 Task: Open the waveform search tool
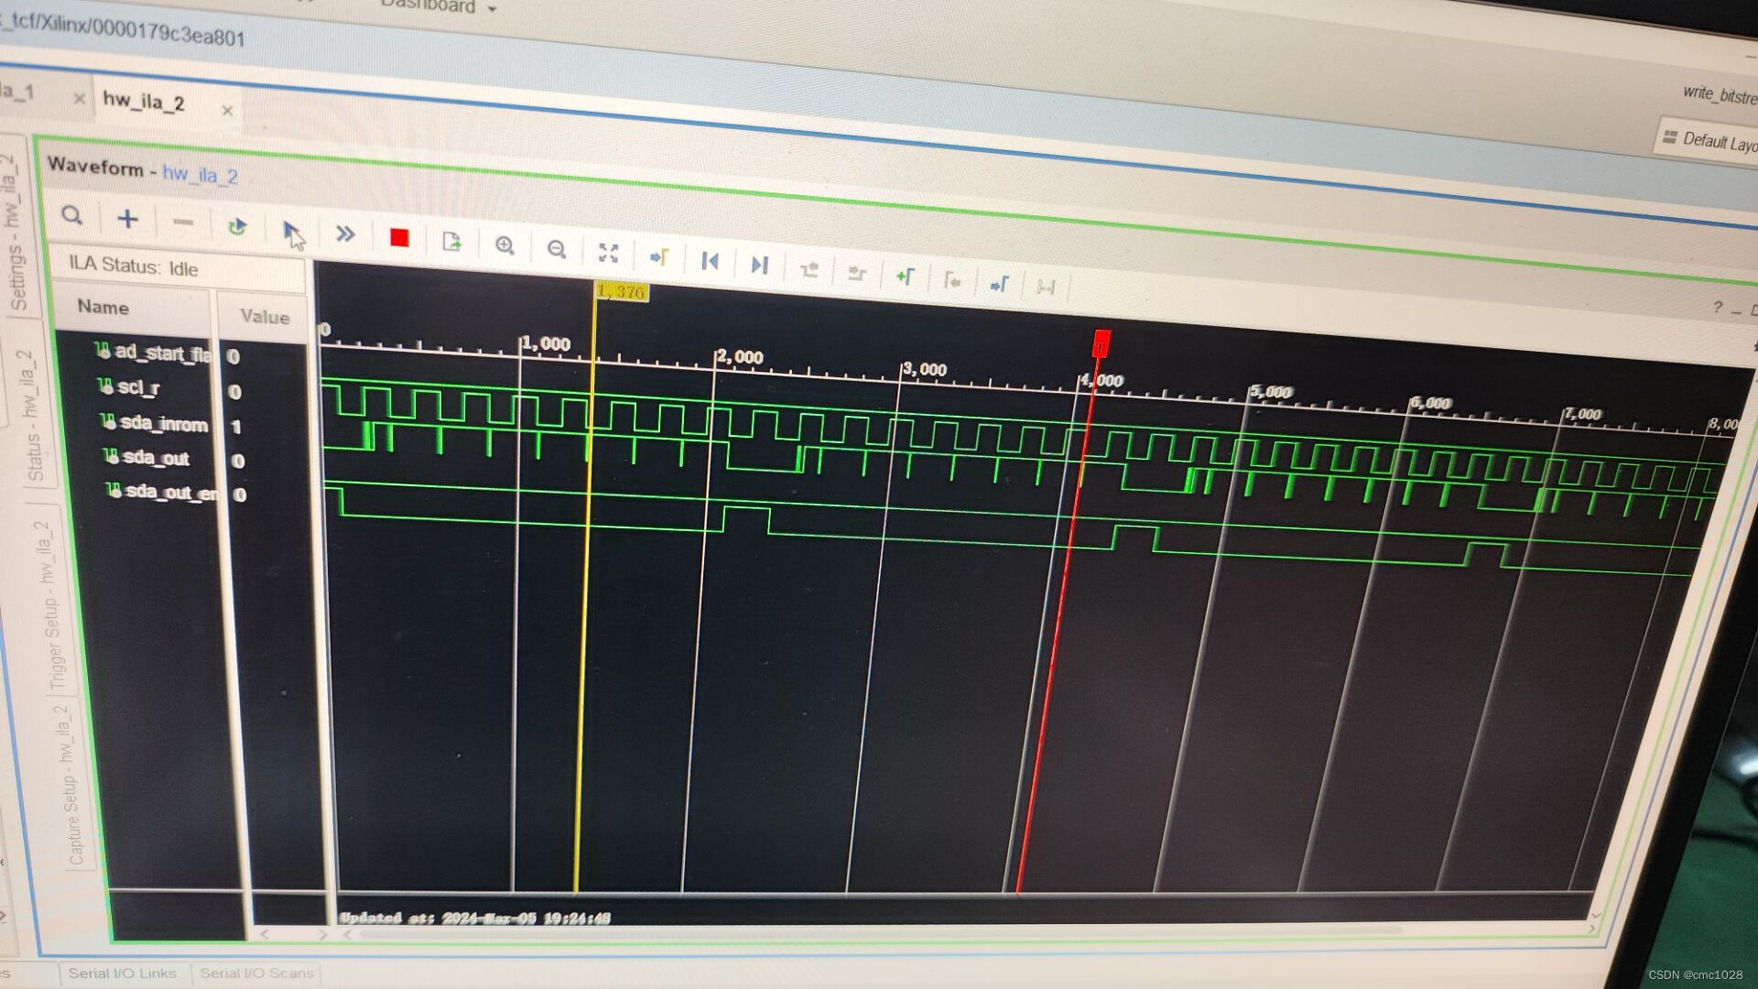[x=72, y=216]
